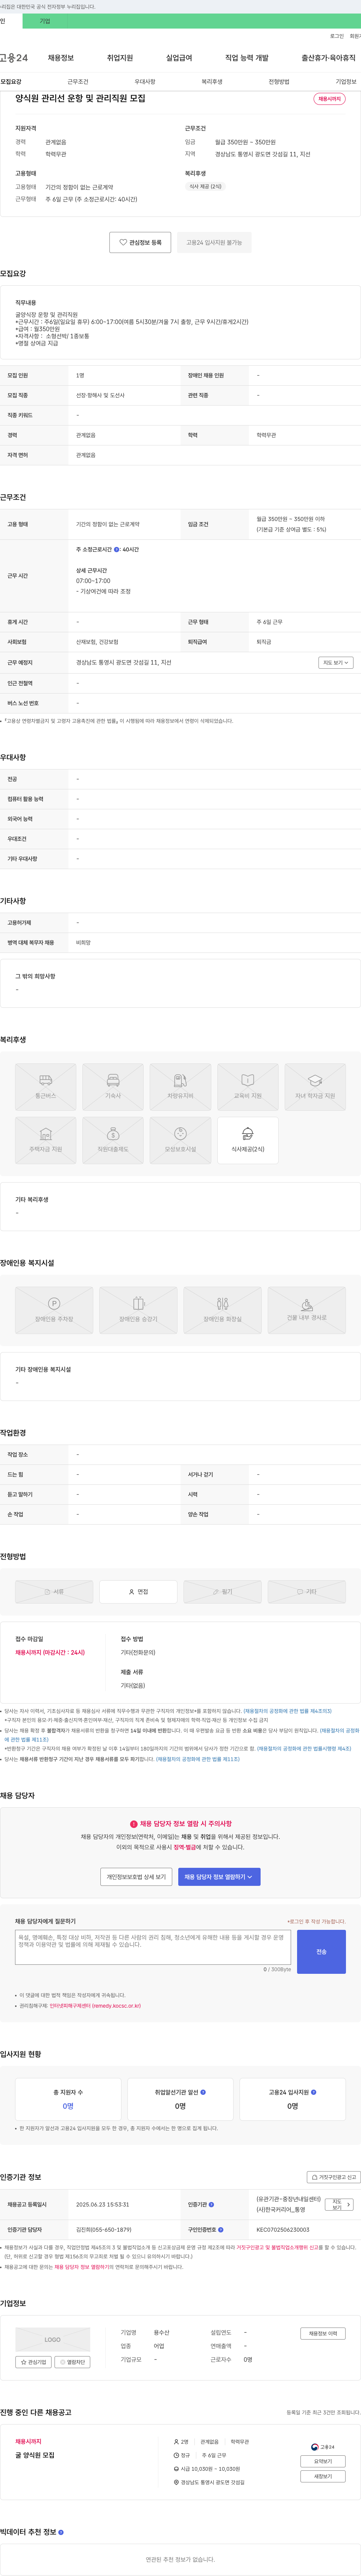Click the 열람차단 button

pyautogui.click(x=72, y=2362)
